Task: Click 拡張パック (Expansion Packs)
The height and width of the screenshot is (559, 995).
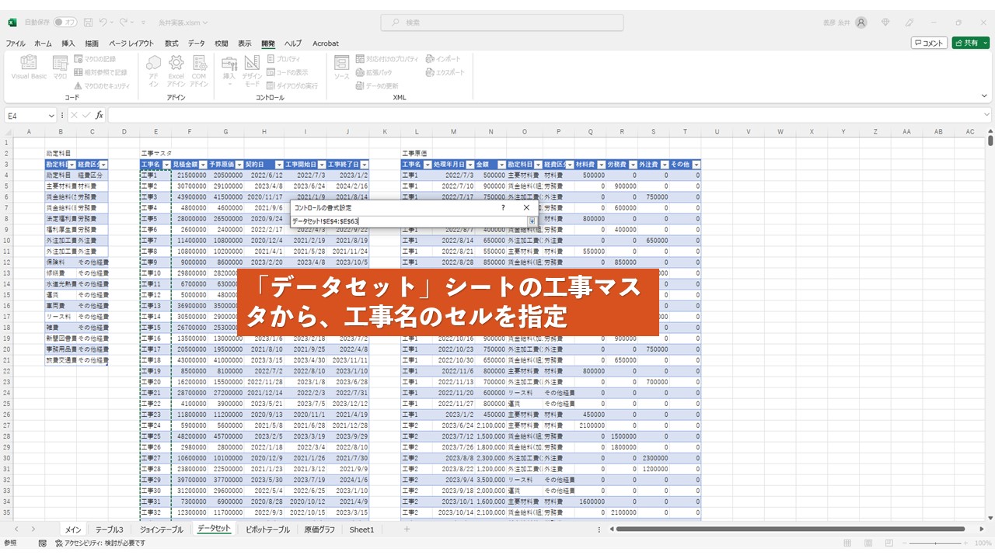Action: click(374, 72)
